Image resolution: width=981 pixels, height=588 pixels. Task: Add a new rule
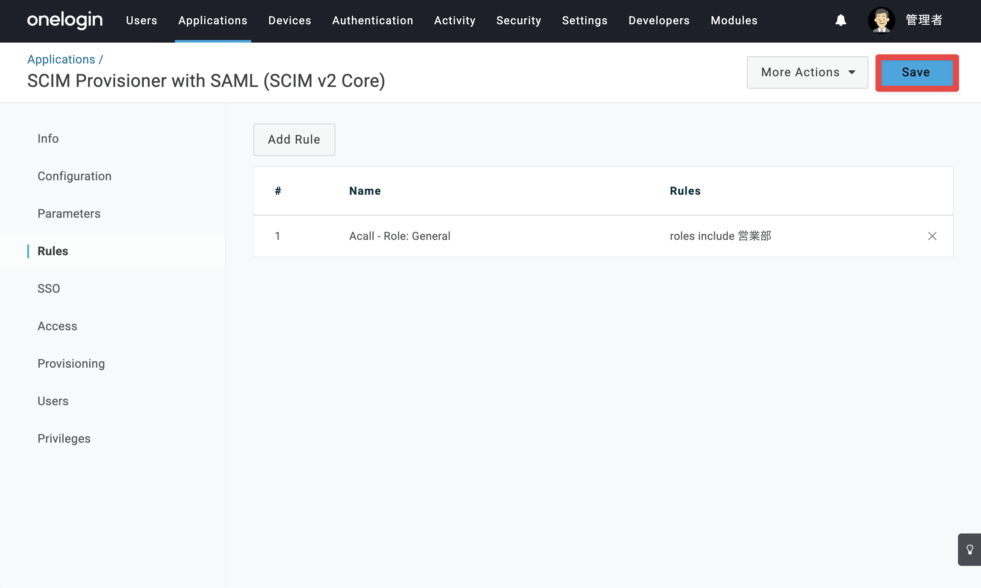(x=294, y=140)
